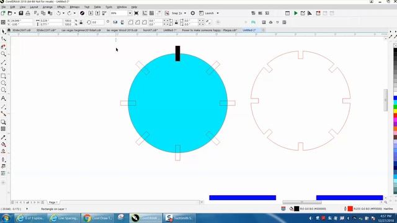Image resolution: width=397 pixels, height=223 pixels.
Task: Click the Welcome home tab icon
Action: coord(9,30)
